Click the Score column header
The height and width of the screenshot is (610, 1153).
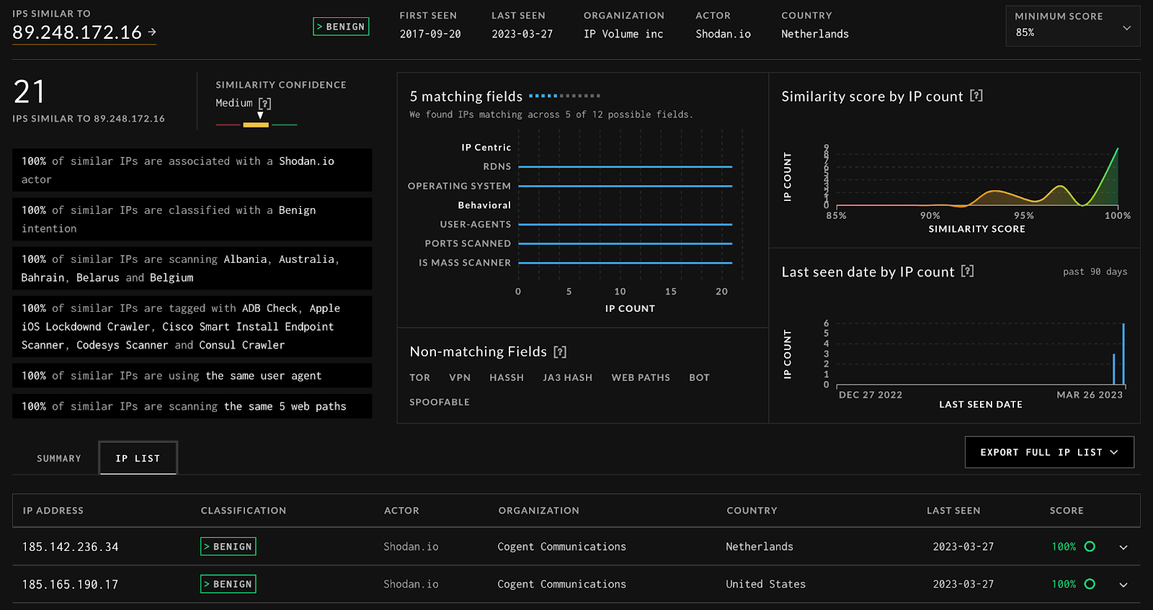click(x=1066, y=511)
